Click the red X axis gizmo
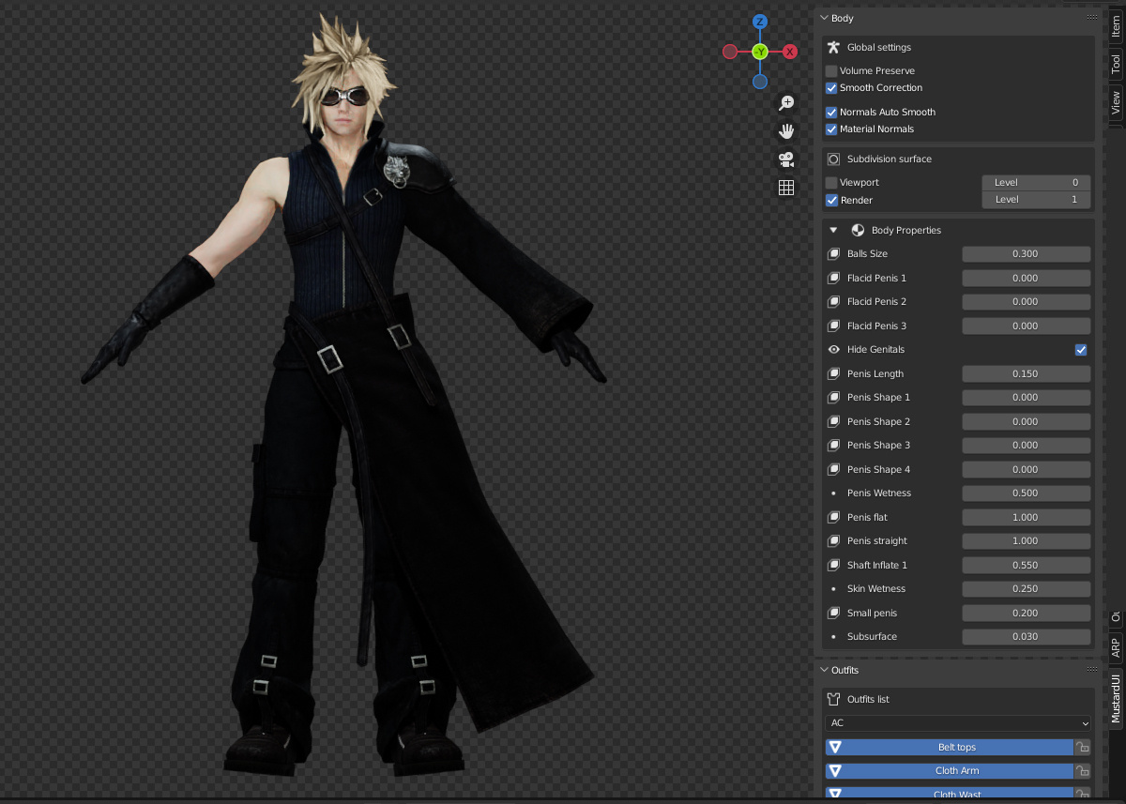Screen dimensions: 1126x804 click(790, 52)
